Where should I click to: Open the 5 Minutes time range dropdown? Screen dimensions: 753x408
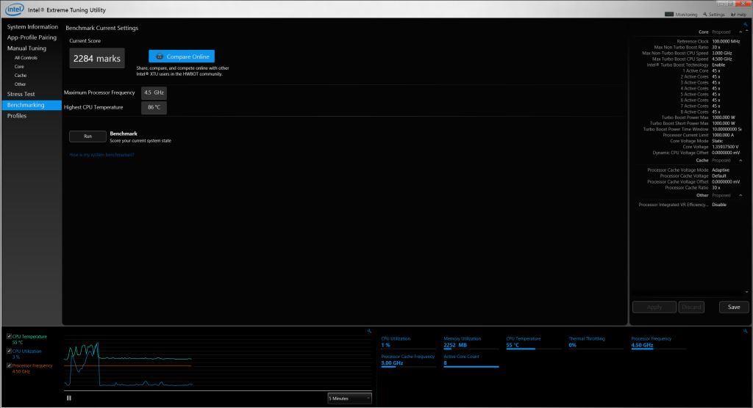click(349, 398)
